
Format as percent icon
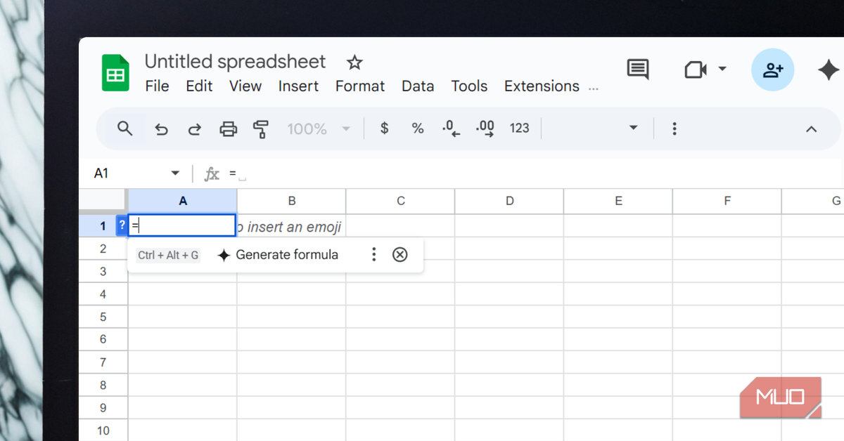point(418,129)
